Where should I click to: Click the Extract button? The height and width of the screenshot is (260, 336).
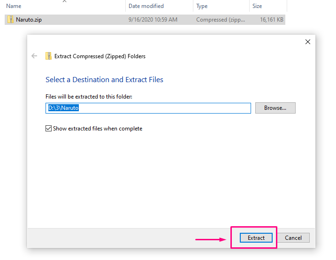[x=256, y=238]
